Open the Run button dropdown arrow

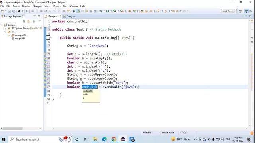(111, 11)
